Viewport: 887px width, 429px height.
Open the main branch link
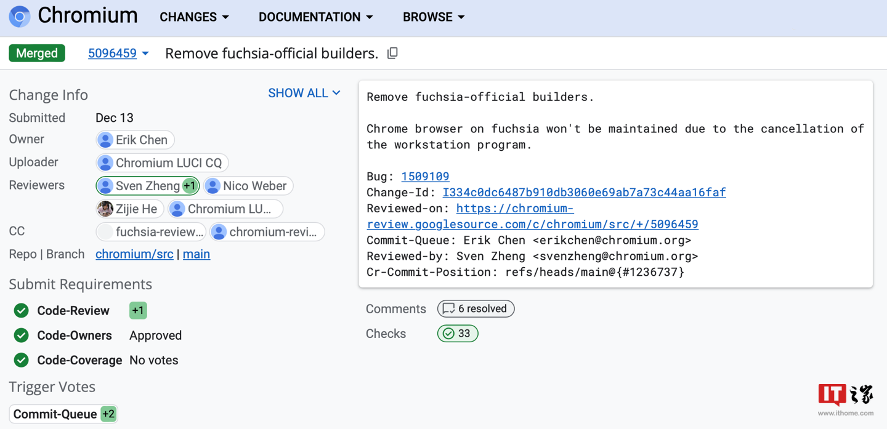point(196,254)
